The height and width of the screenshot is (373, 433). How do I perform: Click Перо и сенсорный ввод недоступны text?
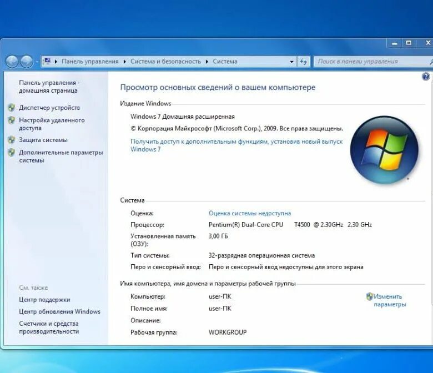click(286, 267)
